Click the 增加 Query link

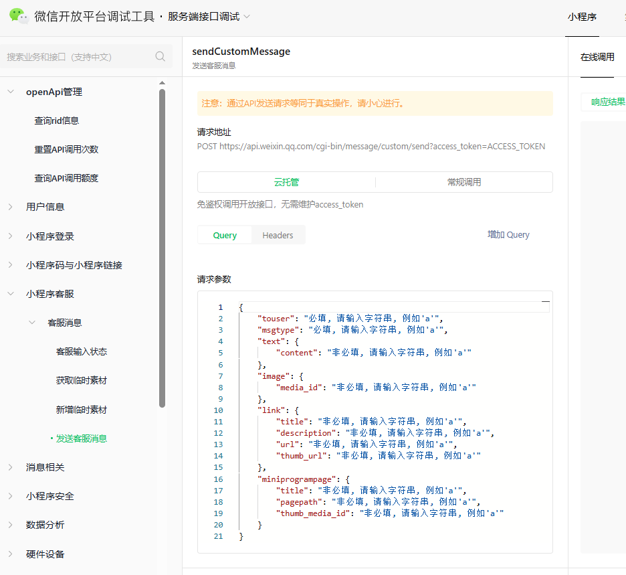[x=508, y=234]
